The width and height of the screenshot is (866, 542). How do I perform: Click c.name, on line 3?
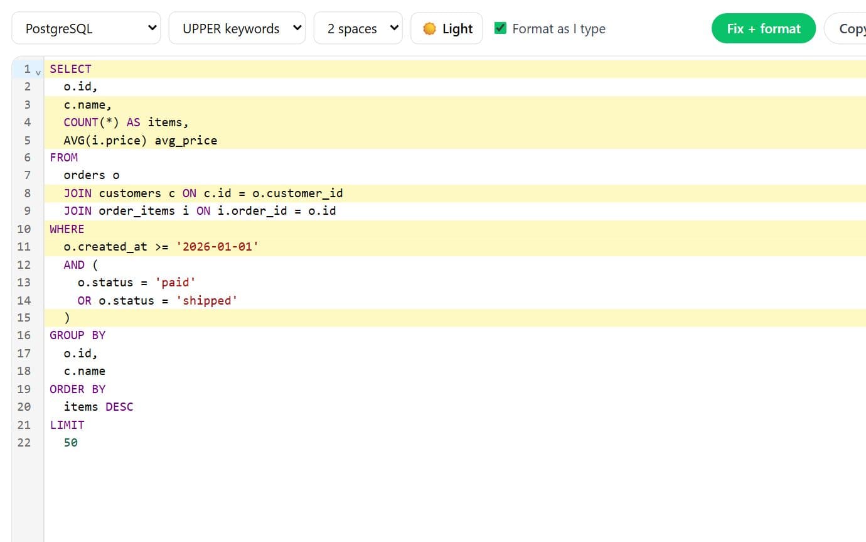(88, 105)
